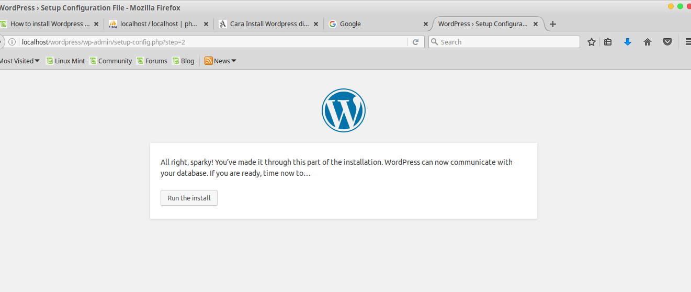The image size is (691, 292).
Task: Click the Google favicon on the tab
Action: (332, 24)
